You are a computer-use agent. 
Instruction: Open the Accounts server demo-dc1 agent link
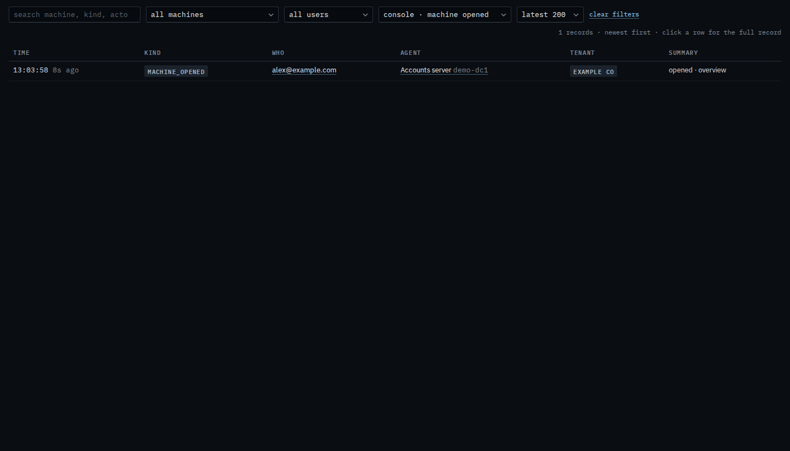(444, 70)
